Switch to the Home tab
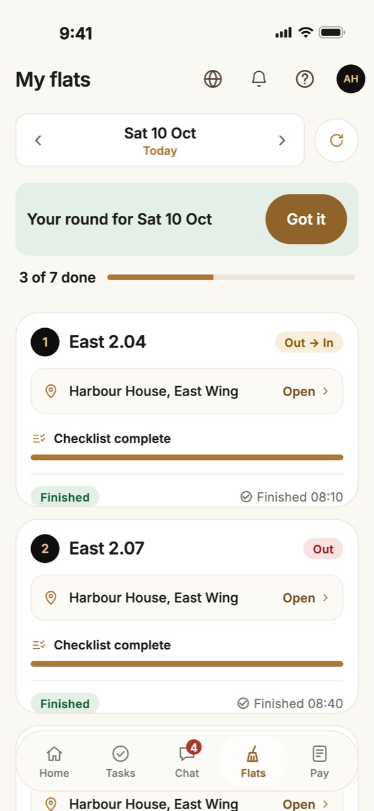This screenshot has width=374, height=811. (54, 761)
